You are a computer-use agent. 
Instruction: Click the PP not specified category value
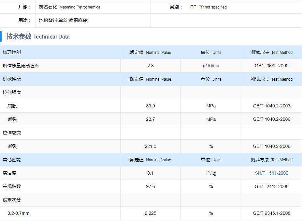[x=209, y=7]
